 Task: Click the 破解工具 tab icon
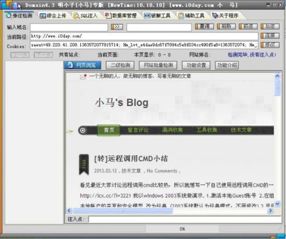coord(147,16)
